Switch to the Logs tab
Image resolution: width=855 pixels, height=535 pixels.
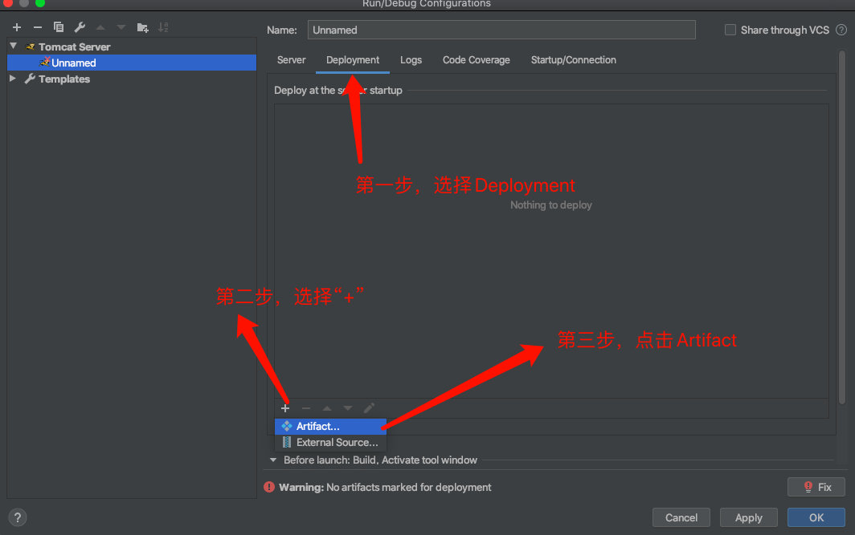pos(411,60)
